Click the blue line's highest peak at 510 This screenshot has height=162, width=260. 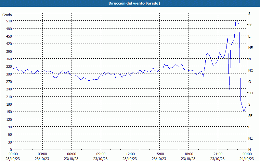click(237, 20)
